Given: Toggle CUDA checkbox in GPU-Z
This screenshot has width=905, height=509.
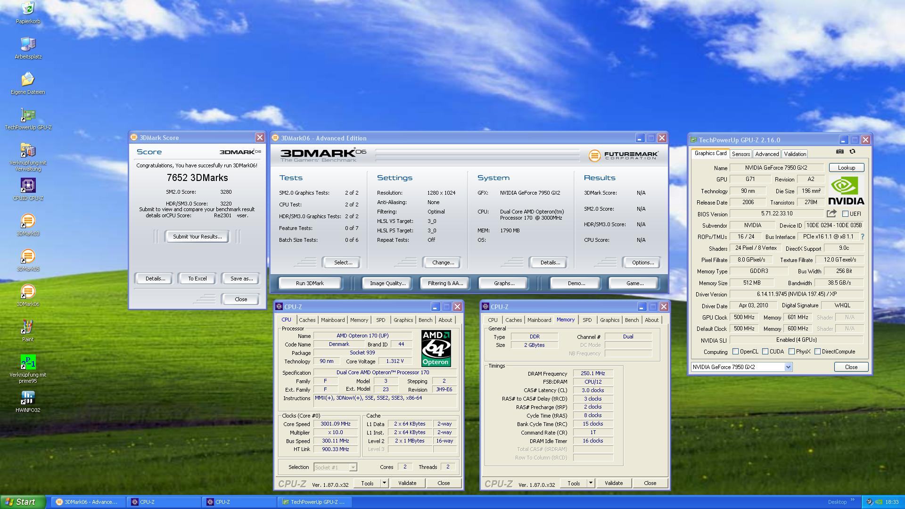Looking at the screenshot, I should pyautogui.click(x=765, y=352).
